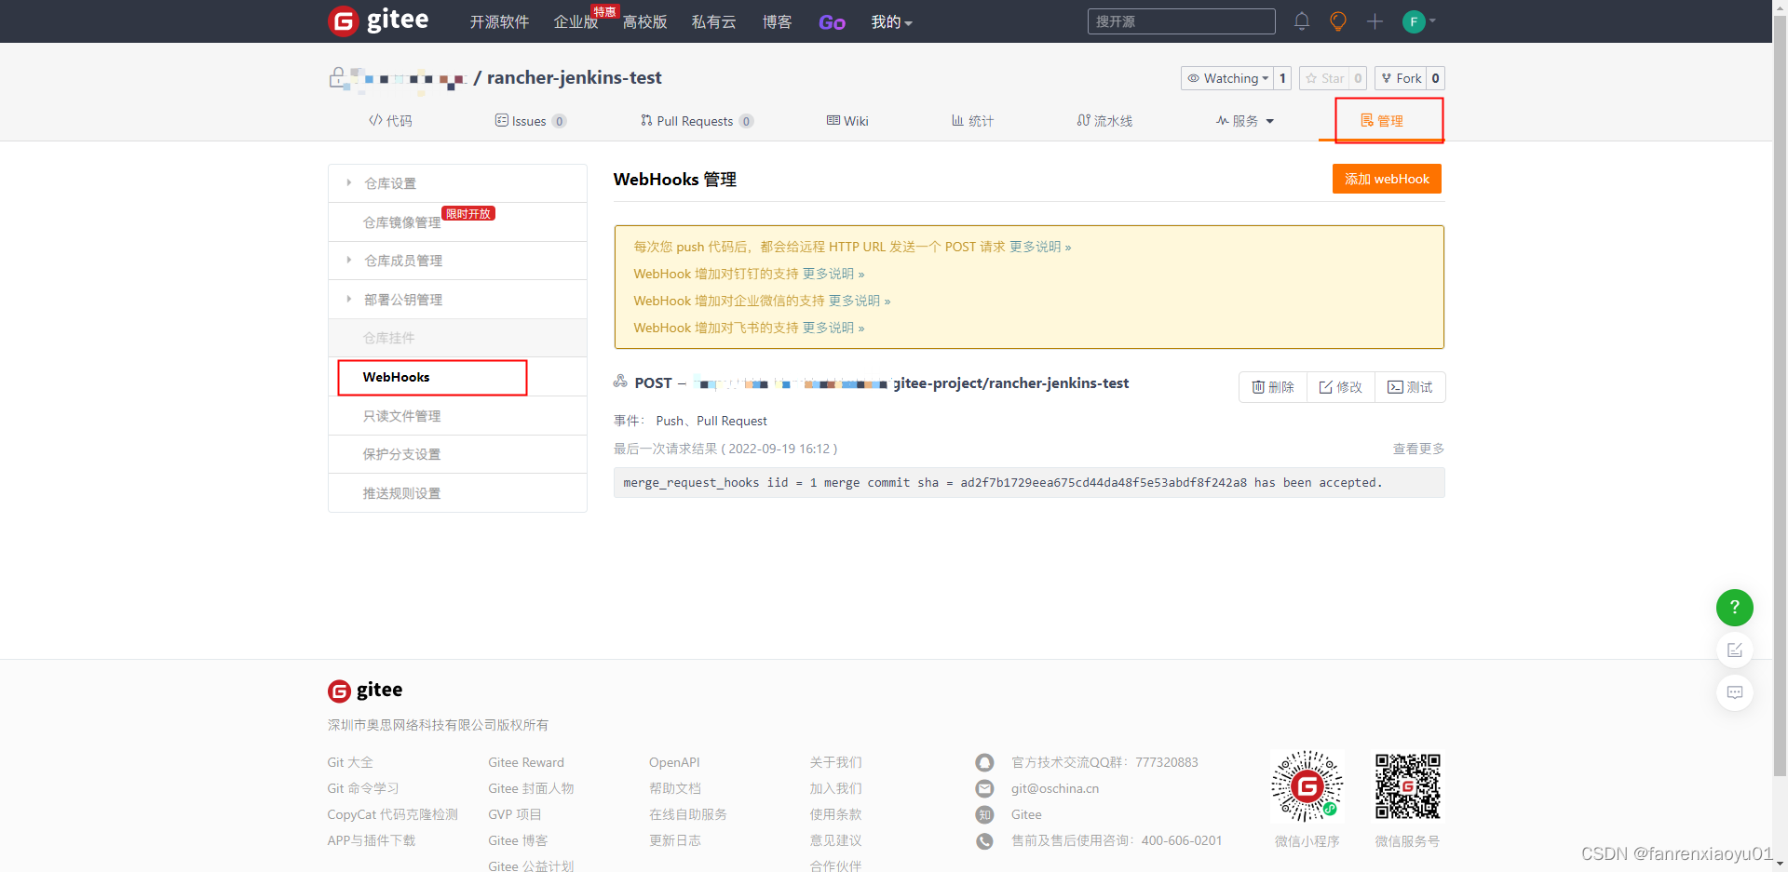Open the 我的 dropdown in navbar

coord(891,21)
